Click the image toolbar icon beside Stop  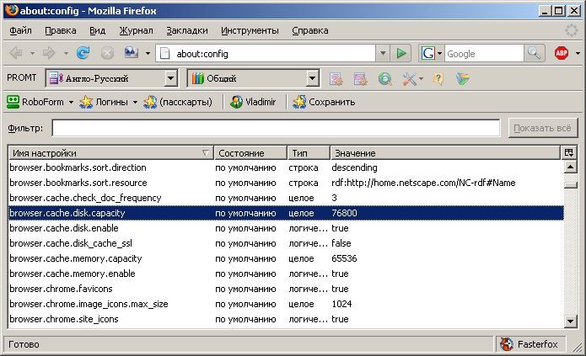coord(132,53)
